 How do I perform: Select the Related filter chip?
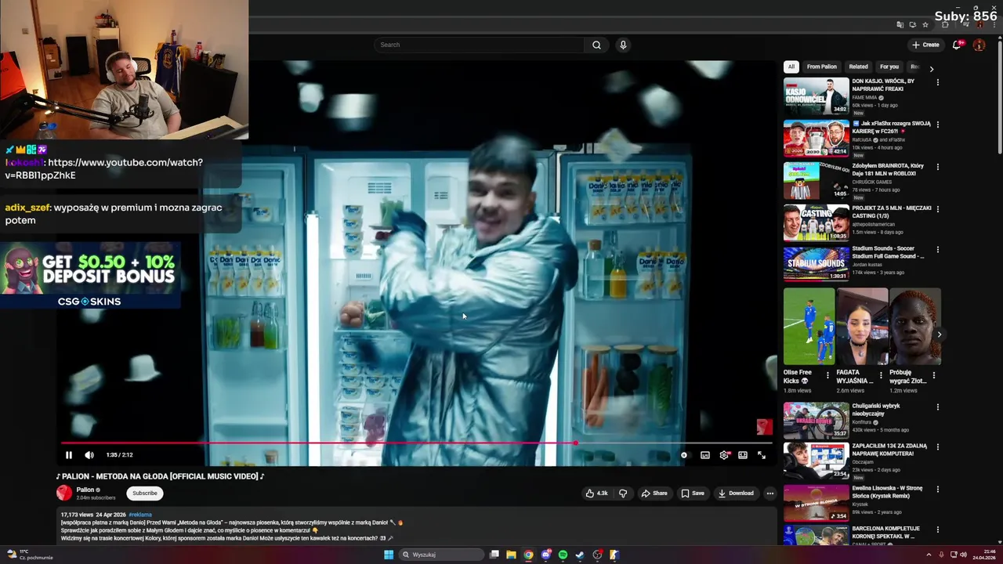click(859, 67)
